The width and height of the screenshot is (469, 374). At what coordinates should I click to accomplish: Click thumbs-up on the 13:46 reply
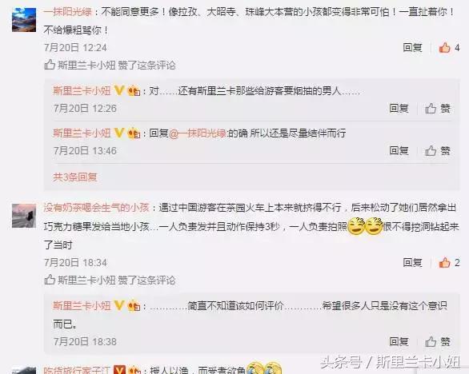(x=431, y=151)
